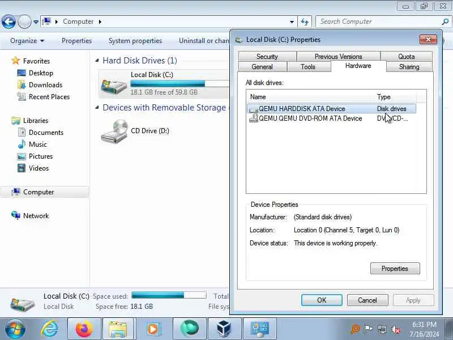Launch Internet Explorer from taskbar
Image resolution: width=453 pixels, height=340 pixels.
coord(49,329)
